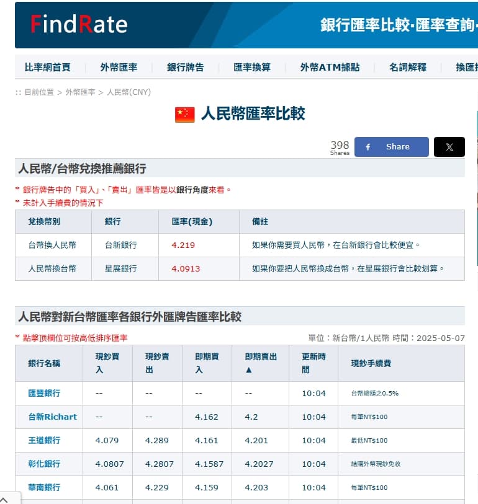This screenshot has width=478, height=504.
Task: Open the 比率網首頁 menu item
Action: pyautogui.click(x=48, y=67)
